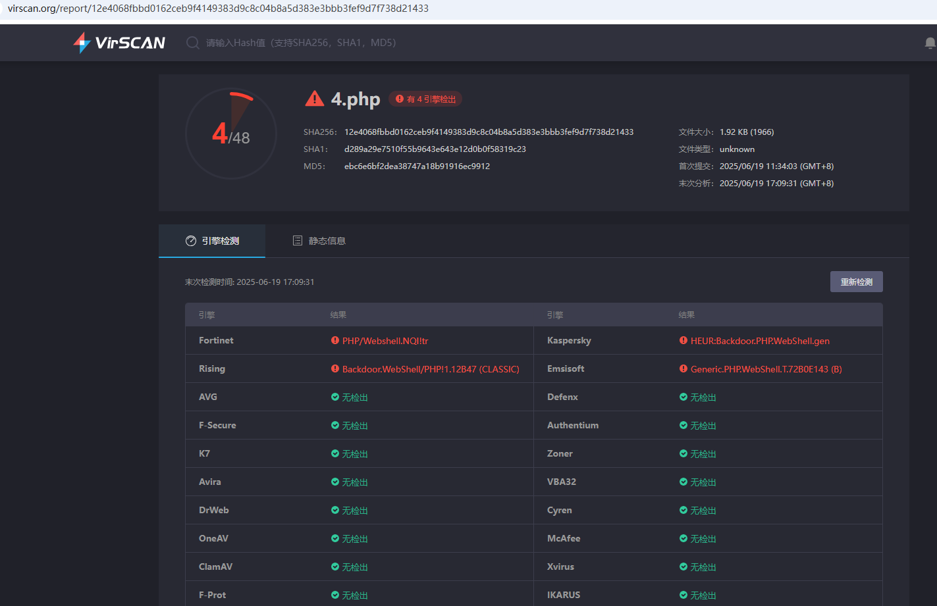Screen dimensions: 937x606
Task: Click the Rising Backdoor.WebShell result
Action: [x=431, y=369]
